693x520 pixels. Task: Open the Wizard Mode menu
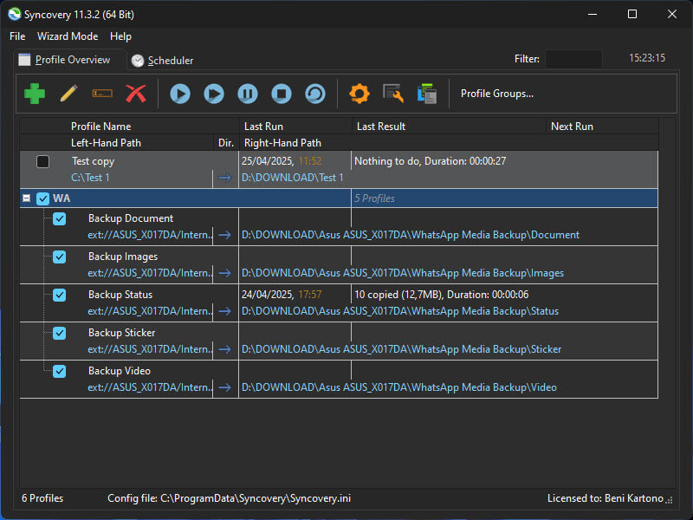(68, 36)
